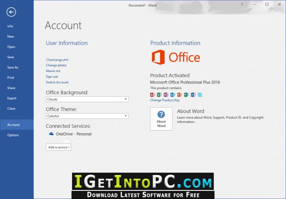This screenshot has width=286, height=199.
Task: Click the About me link
Action: click(53, 71)
